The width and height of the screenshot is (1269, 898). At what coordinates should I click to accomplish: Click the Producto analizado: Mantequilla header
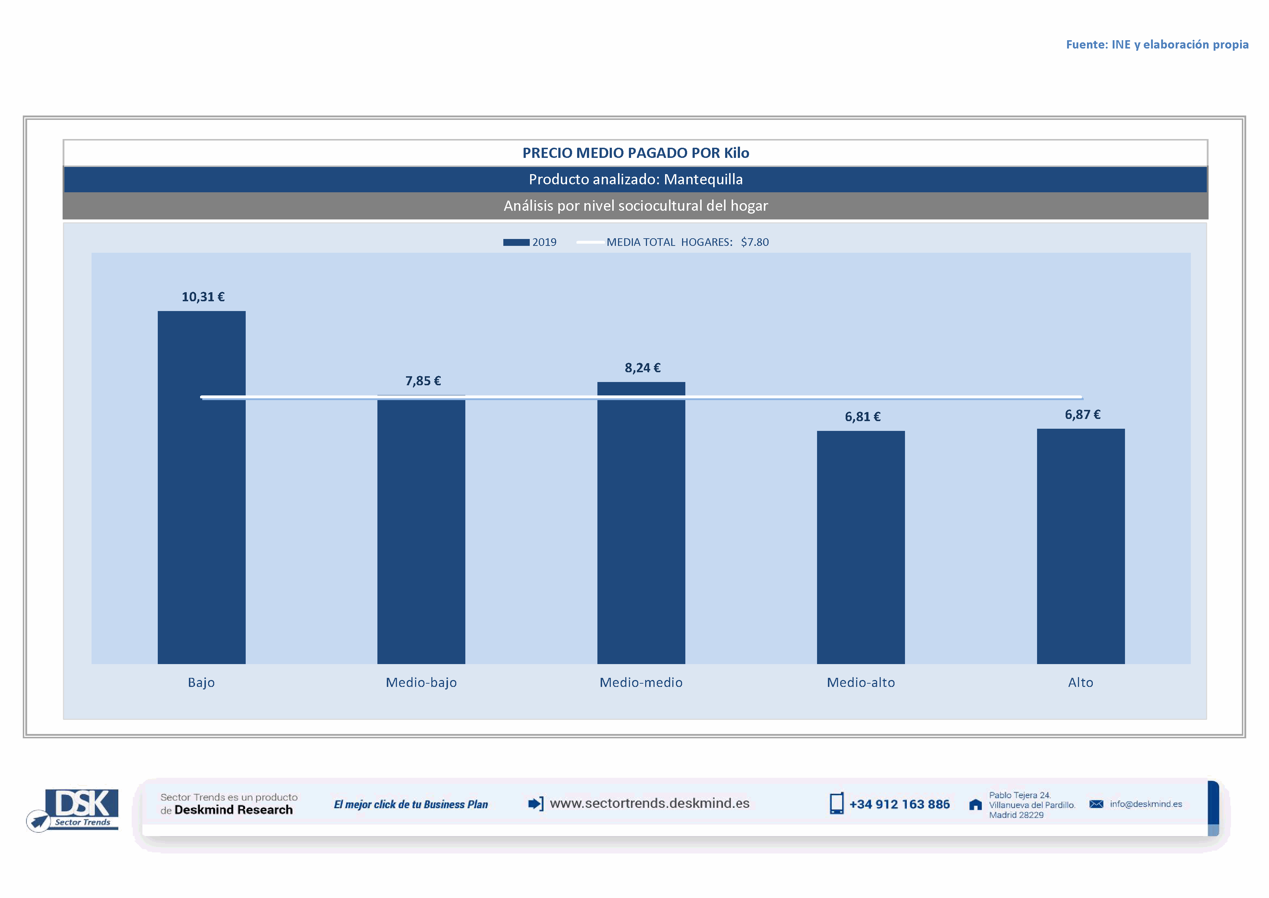(635, 179)
